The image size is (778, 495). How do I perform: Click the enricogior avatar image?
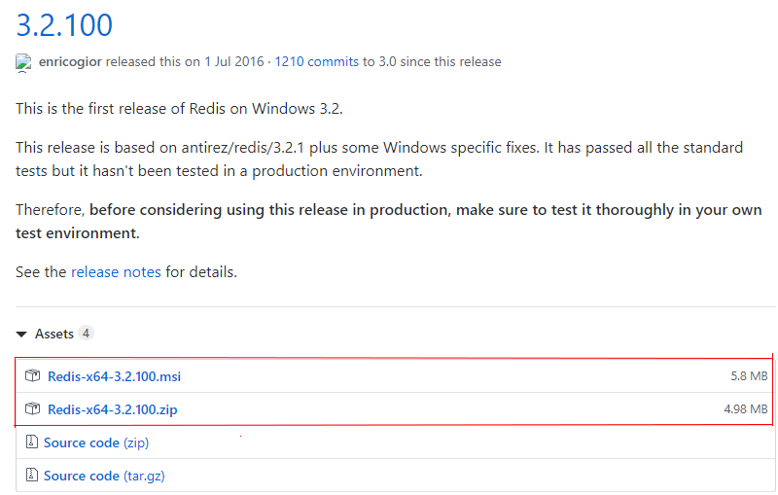click(23, 62)
